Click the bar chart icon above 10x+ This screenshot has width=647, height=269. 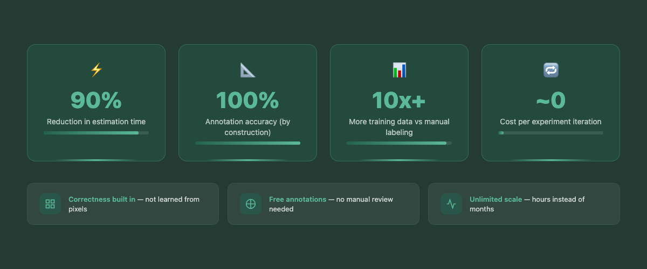pos(399,70)
